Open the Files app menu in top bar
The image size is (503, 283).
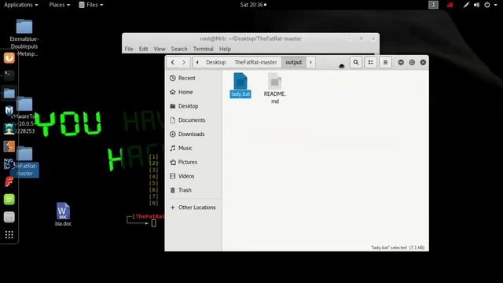(91, 5)
